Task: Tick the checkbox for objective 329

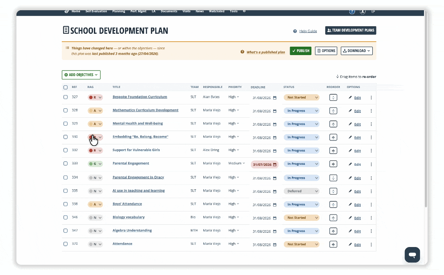Action: click(65, 124)
